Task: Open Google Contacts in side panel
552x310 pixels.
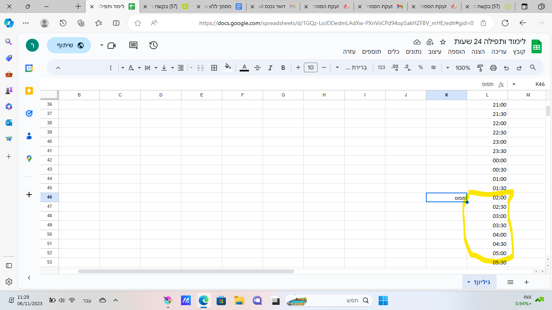Action: pos(29,136)
